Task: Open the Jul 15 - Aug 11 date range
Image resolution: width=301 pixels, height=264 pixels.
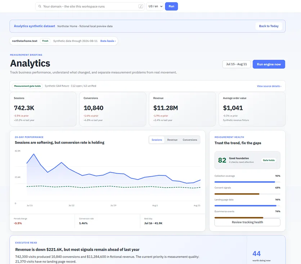Action: (236, 64)
